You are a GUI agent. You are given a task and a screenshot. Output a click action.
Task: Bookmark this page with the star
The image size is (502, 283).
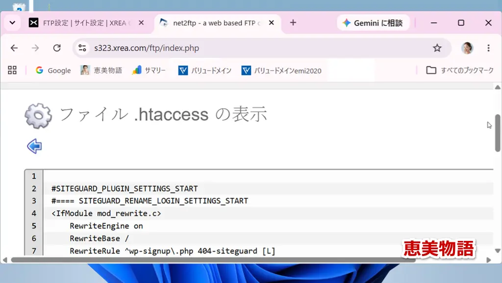[437, 48]
